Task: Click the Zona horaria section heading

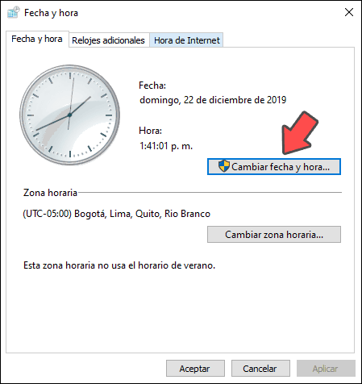Action: pos(50,193)
